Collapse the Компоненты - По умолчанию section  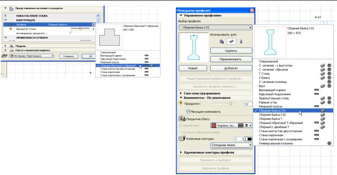181,98
